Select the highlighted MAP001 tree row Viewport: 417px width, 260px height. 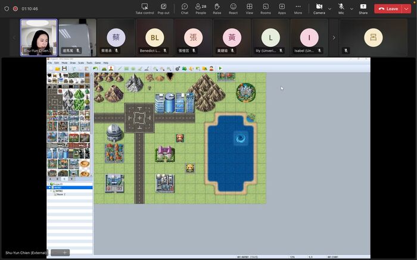point(70,187)
